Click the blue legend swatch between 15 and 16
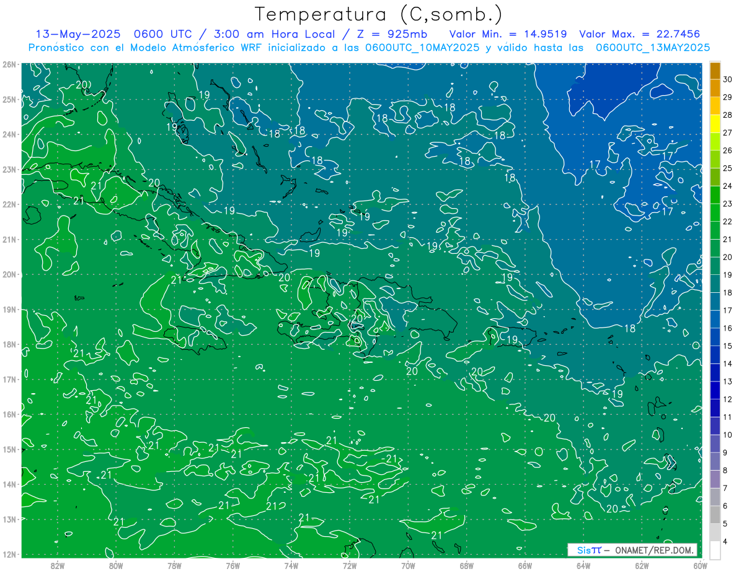 click(715, 337)
